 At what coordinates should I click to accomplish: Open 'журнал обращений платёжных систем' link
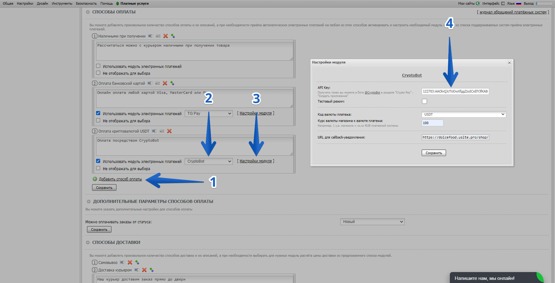click(x=513, y=12)
